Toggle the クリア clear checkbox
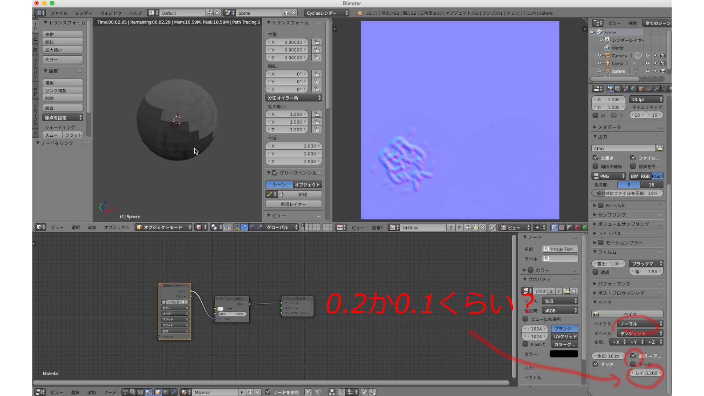Viewport: 704px width, 396px height. (x=596, y=364)
